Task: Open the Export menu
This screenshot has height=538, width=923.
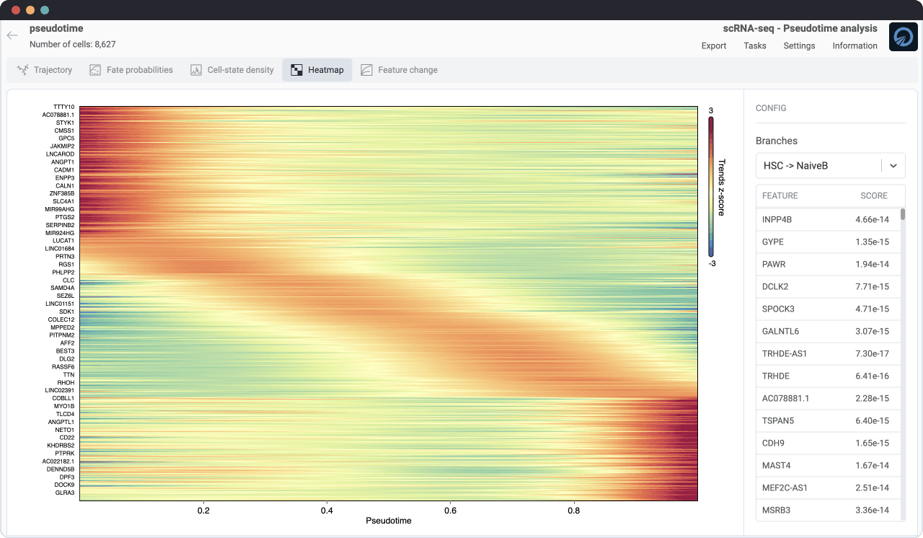Action: [x=713, y=45]
